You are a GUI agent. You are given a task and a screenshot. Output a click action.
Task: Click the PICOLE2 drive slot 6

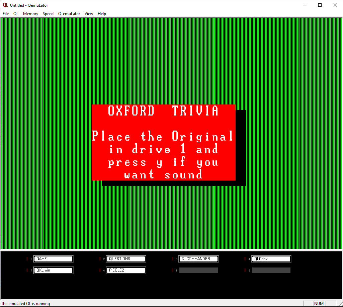126,270
